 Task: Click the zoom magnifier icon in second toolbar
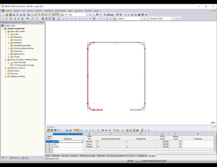click(x=46, y=19)
